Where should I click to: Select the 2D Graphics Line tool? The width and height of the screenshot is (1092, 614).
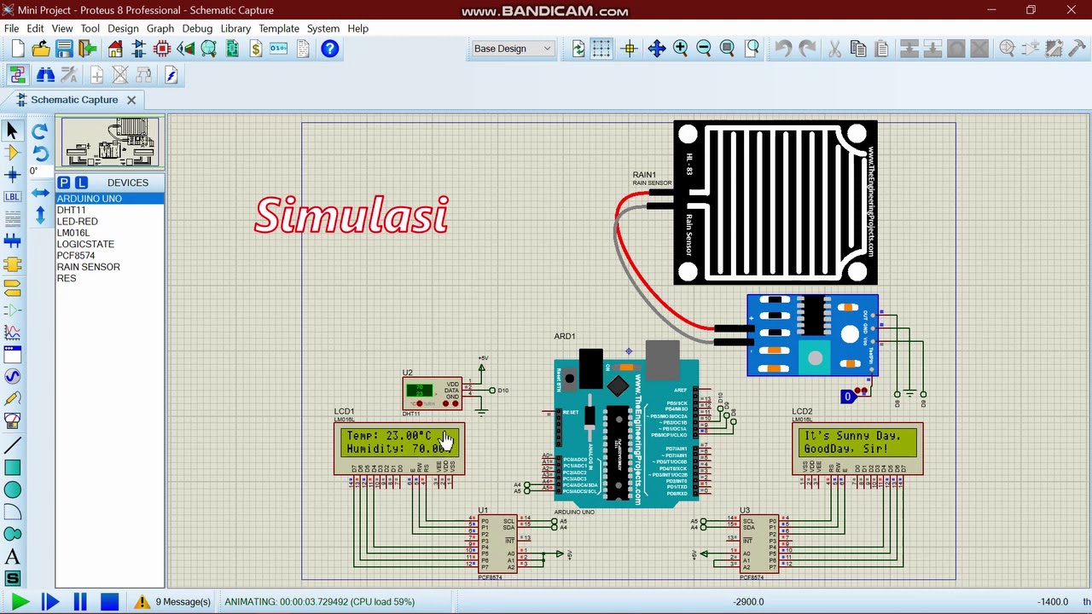click(x=12, y=445)
